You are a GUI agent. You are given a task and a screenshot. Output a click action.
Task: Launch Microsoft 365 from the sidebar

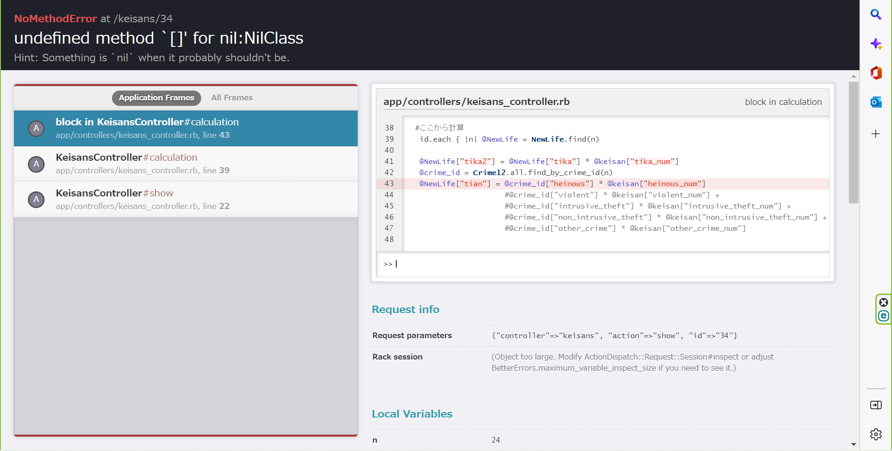[876, 73]
